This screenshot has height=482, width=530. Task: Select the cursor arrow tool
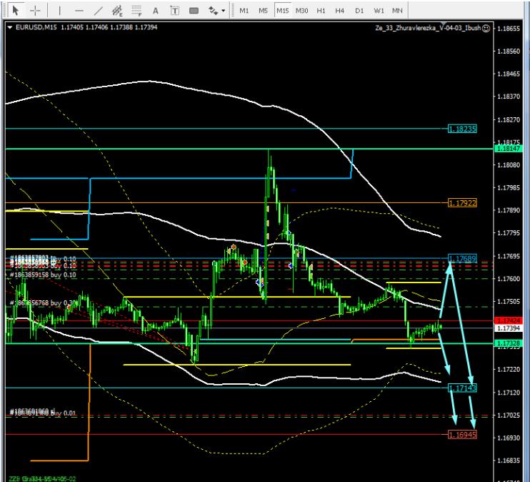[15, 11]
